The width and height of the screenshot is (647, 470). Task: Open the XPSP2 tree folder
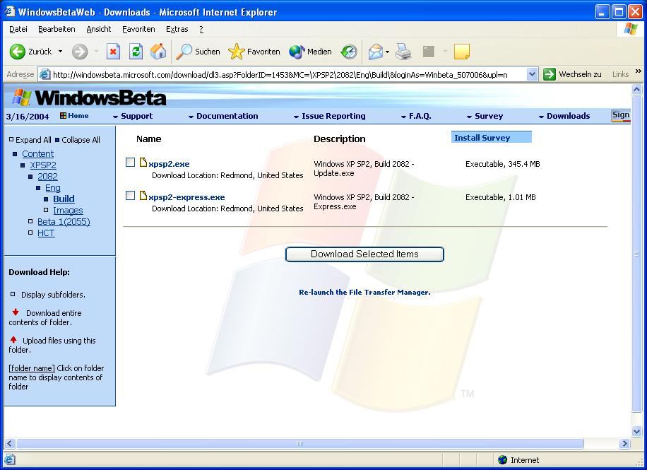click(x=43, y=165)
